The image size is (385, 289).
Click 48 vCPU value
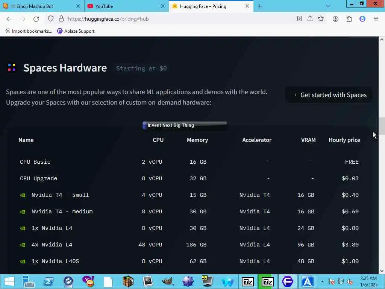click(x=150, y=245)
